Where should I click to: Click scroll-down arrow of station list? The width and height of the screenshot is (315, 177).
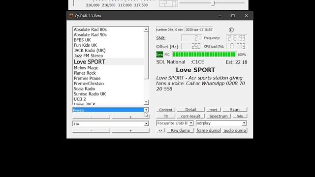146,102
